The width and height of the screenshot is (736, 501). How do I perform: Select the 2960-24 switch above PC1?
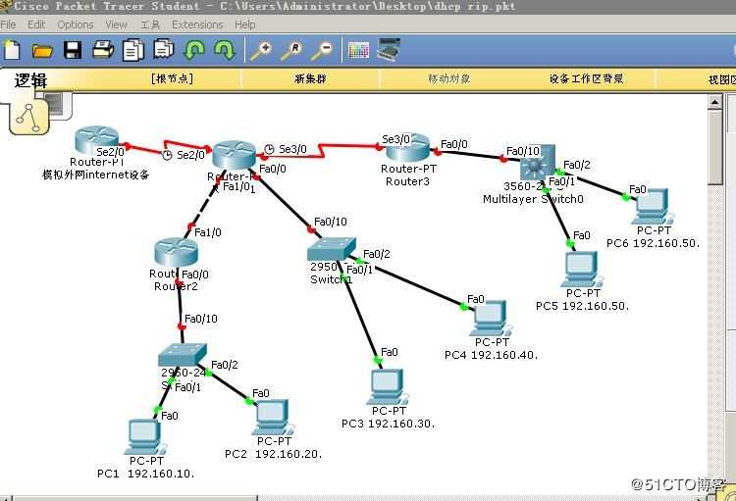(x=183, y=355)
